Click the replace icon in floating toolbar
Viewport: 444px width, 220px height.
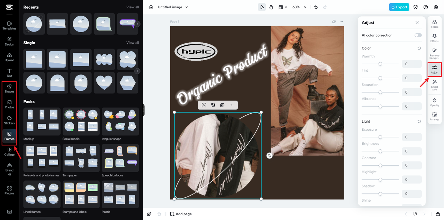213,105
